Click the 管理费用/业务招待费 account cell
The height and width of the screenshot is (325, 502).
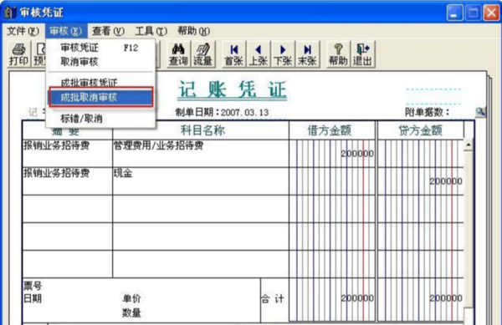[x=201, y=154]
